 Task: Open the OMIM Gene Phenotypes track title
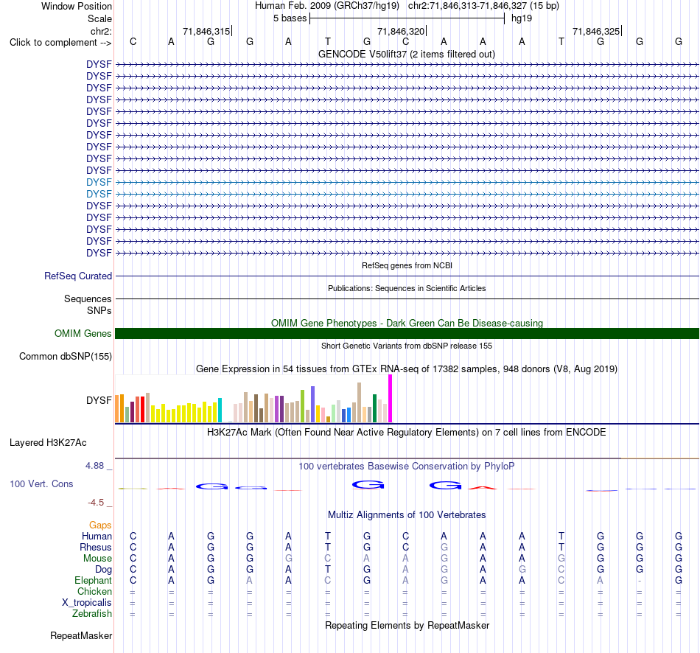pos(407,323)
